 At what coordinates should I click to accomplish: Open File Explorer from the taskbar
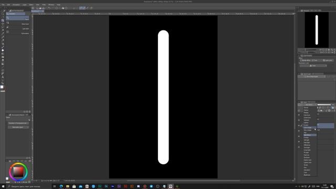[x=68, y=186]
